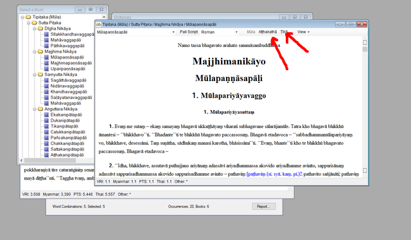Click the Majjhima Nikāya folder icon
This screenshot has width=411, height=240.
click(x=40, y=51)
